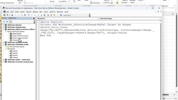Open the Run menu

click(x=41, y=12)
